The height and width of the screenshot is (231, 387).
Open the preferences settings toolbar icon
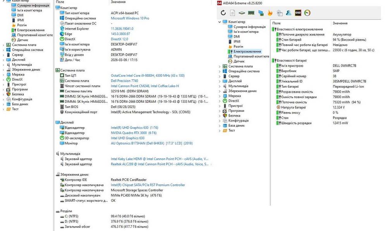279,13
